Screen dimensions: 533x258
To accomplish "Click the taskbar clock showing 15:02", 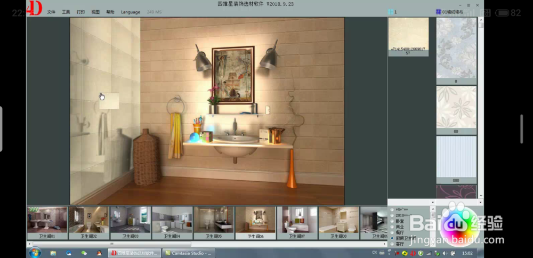I will point(467,253).
